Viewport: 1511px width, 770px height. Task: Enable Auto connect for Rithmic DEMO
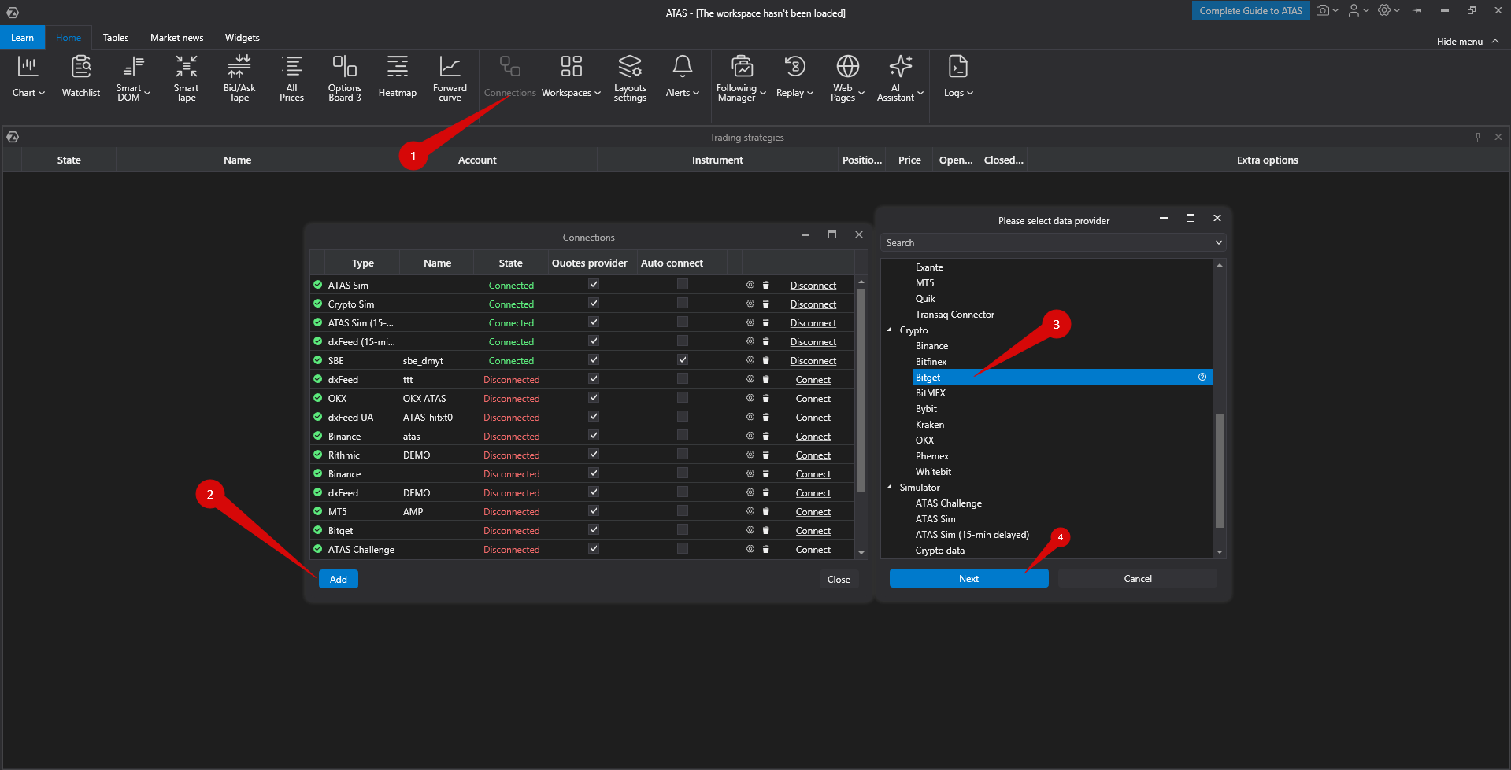(683, 455)
